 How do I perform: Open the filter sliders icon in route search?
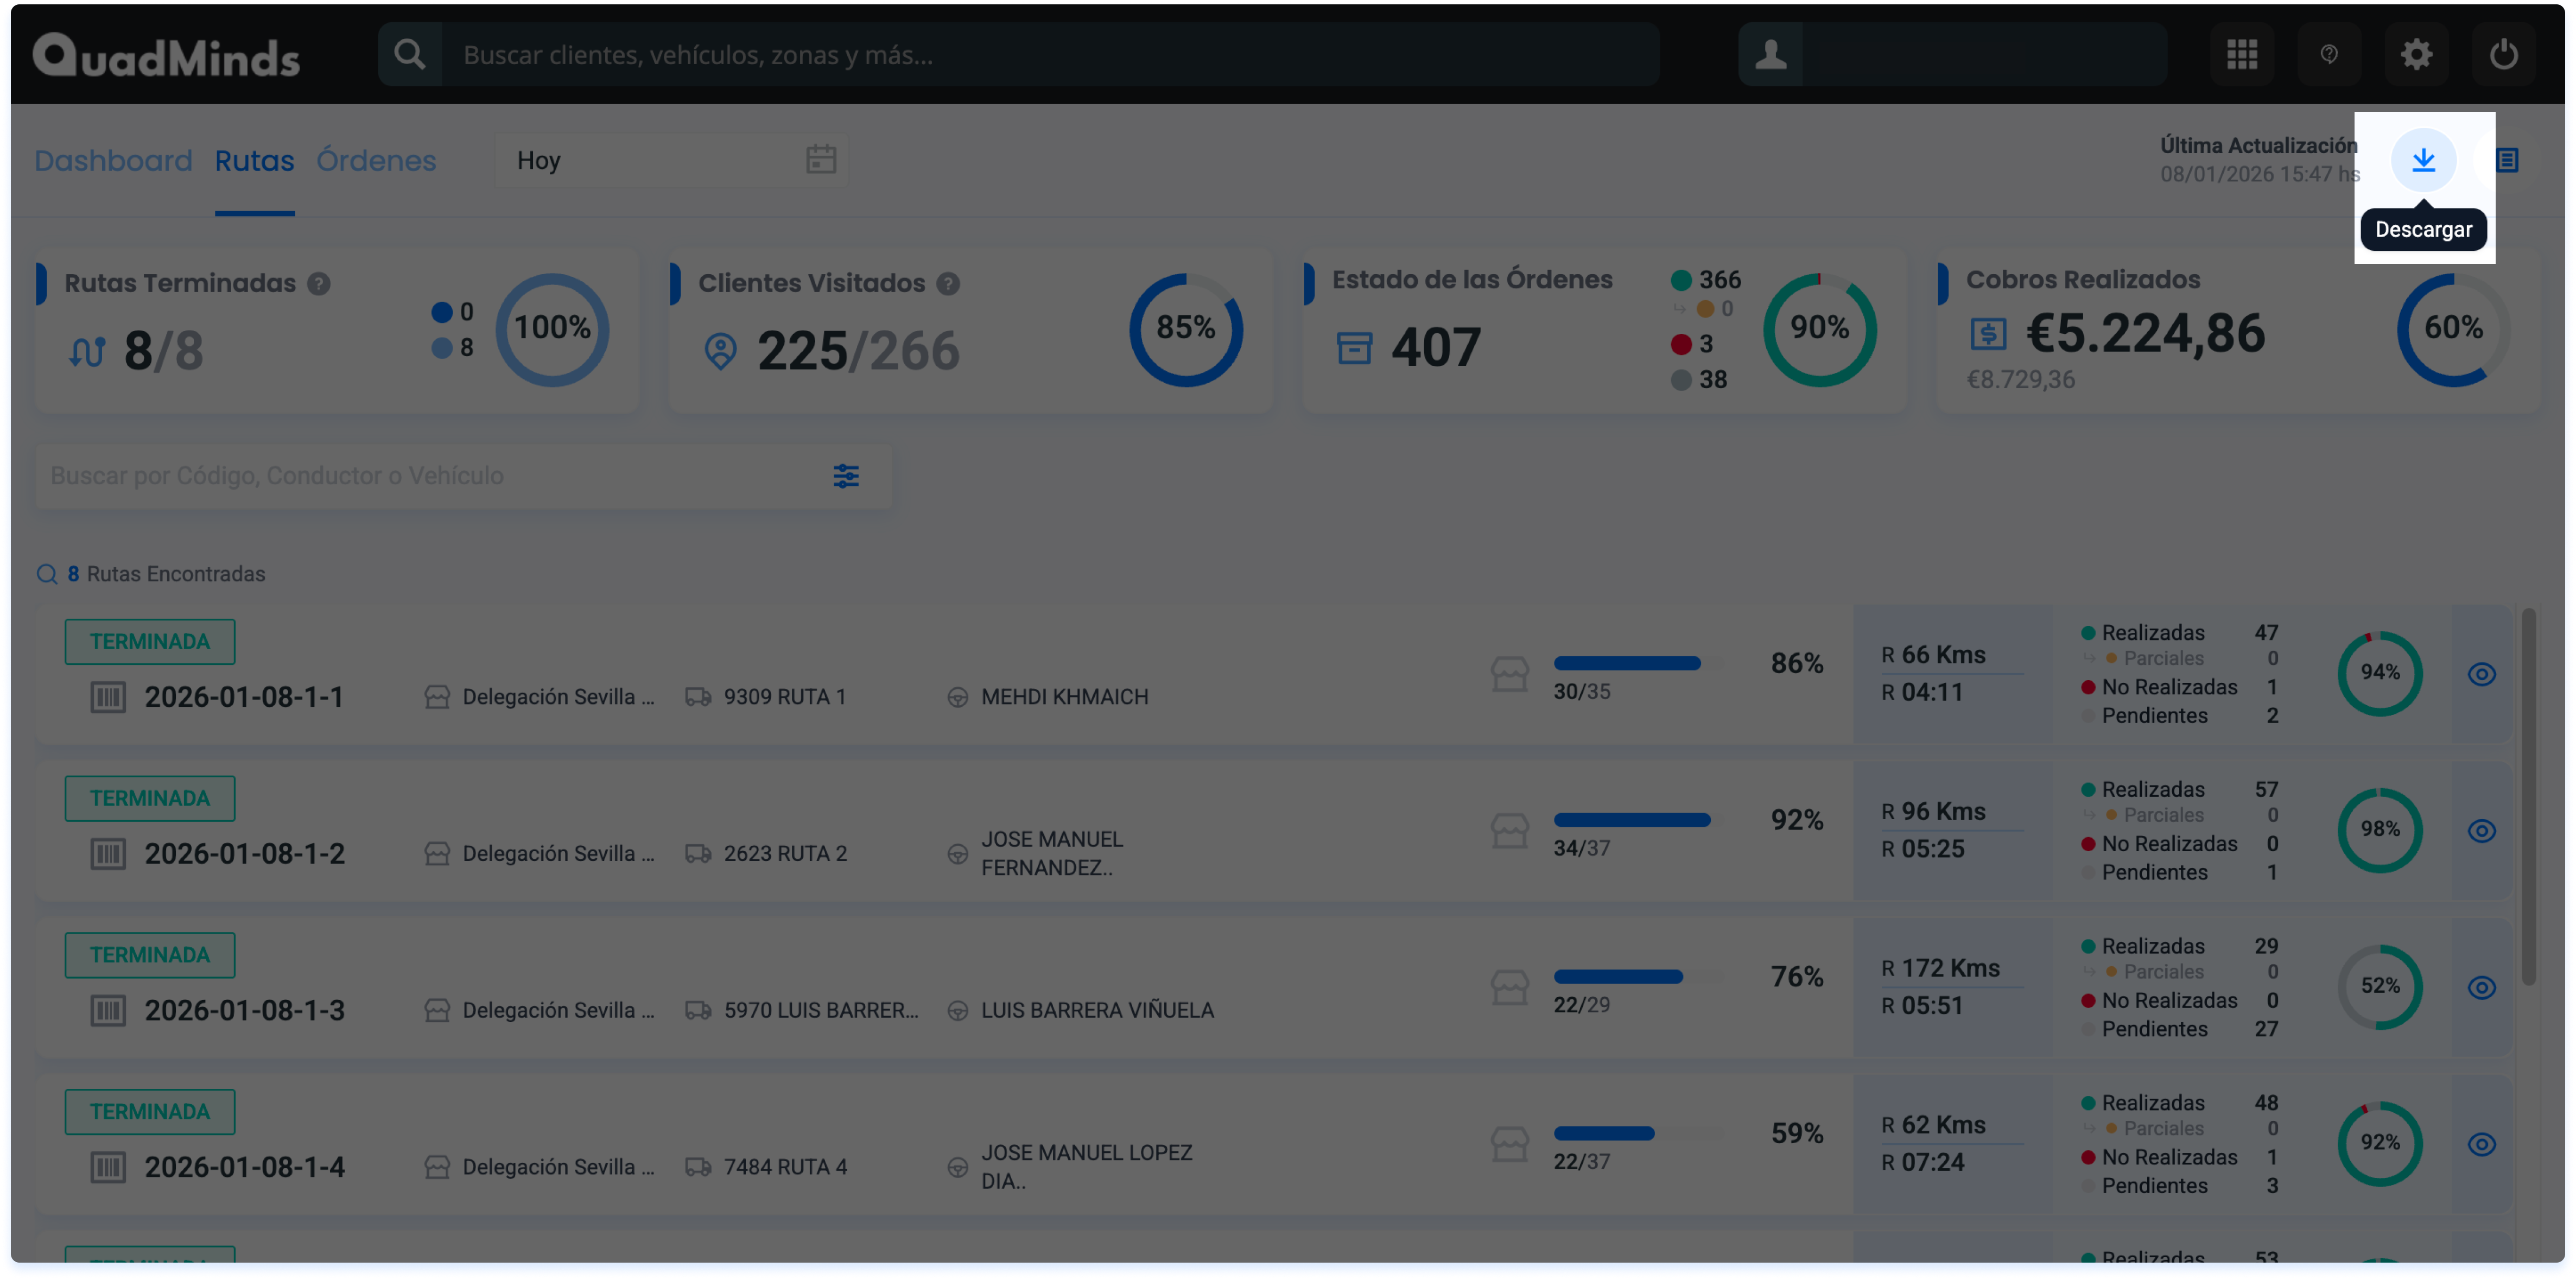(x=846, y=476)
